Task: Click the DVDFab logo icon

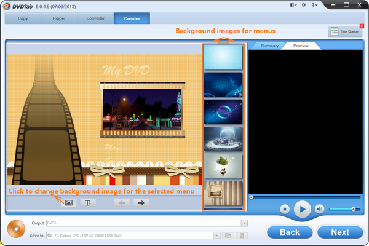Action: pos(7,6)
